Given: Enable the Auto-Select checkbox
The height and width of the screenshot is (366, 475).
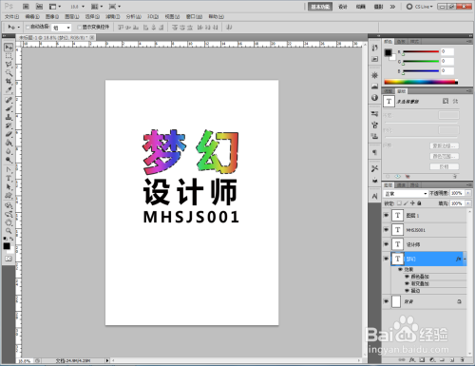Looking at the screenshot, I should pos(28,28).
